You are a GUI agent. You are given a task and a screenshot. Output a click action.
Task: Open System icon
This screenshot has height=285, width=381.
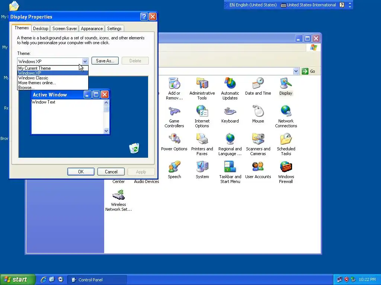tap(202, 170)
